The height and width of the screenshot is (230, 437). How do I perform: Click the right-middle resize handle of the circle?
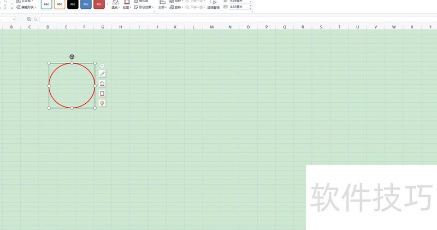[95, 86]
